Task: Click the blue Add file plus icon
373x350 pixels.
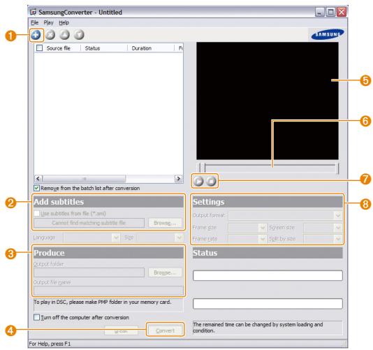Action: (x=36, y=35)
